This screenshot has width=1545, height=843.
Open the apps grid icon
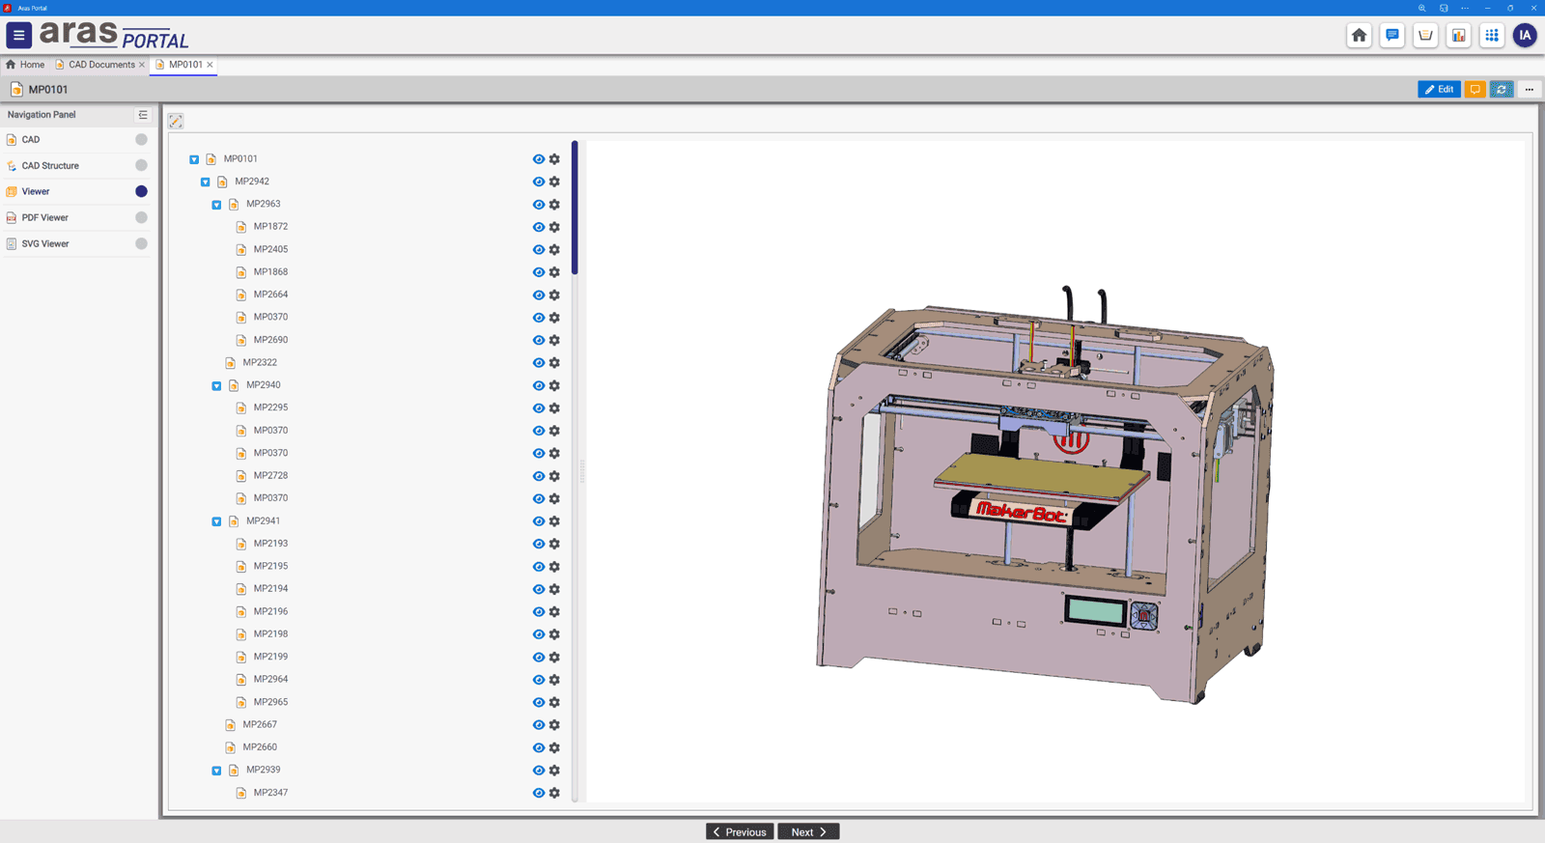coord(1492,36)
